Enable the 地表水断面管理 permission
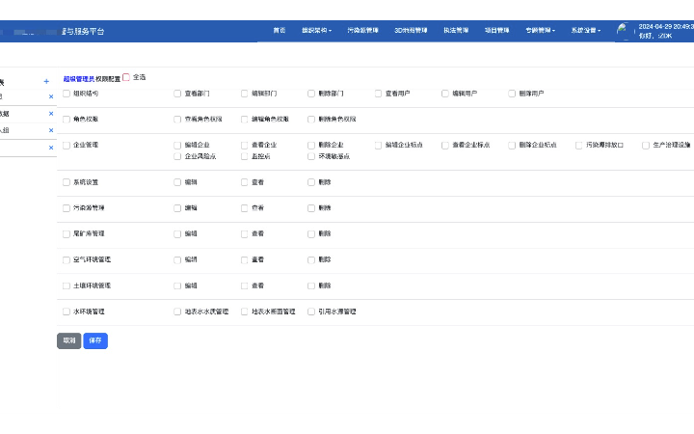 pos(244,312)
